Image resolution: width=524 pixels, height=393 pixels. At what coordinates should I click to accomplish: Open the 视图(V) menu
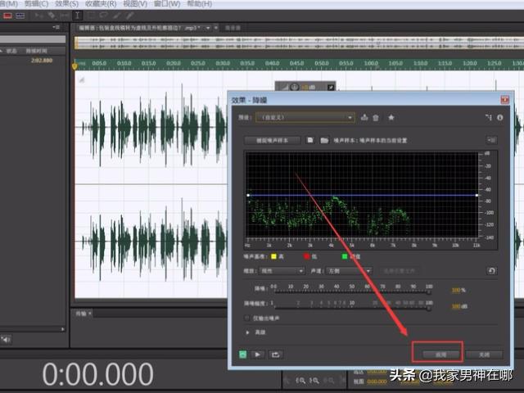135,4
